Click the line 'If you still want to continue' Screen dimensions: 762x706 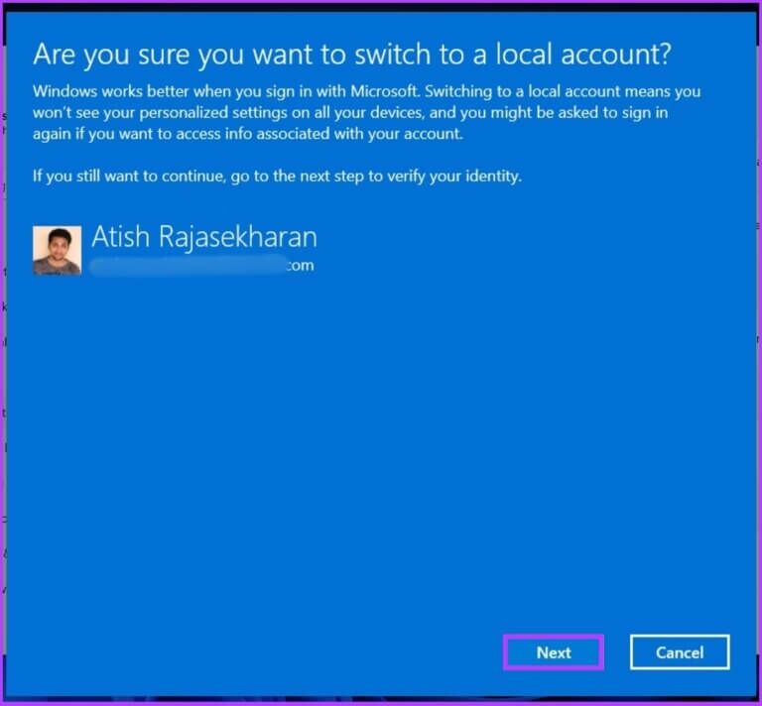(277, 176)
